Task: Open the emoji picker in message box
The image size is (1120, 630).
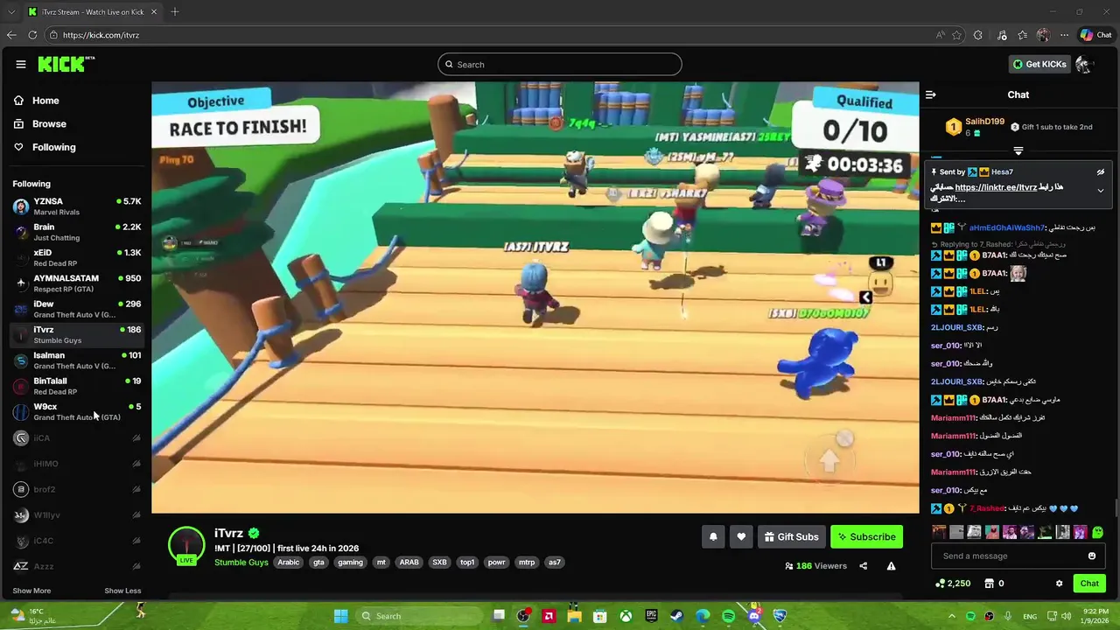Action: [x=1092, y=556]
